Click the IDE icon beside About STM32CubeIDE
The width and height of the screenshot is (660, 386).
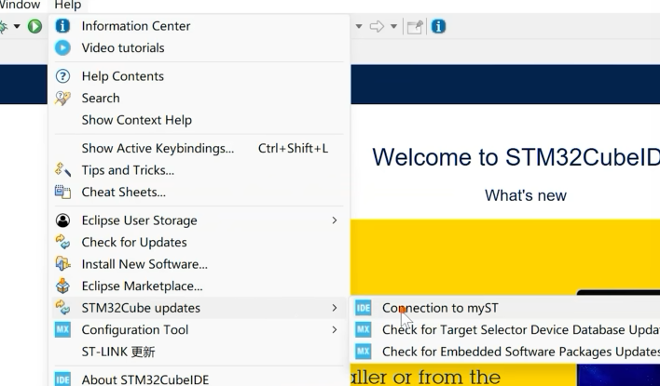[62, 379]
